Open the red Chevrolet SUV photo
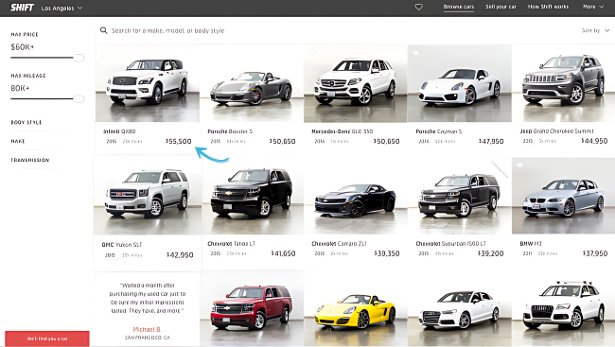This screenshot has height=347, width=615. coord(252,308)
